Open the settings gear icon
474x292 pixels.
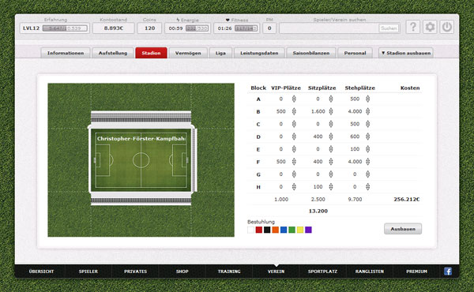[x=430, y=27]
